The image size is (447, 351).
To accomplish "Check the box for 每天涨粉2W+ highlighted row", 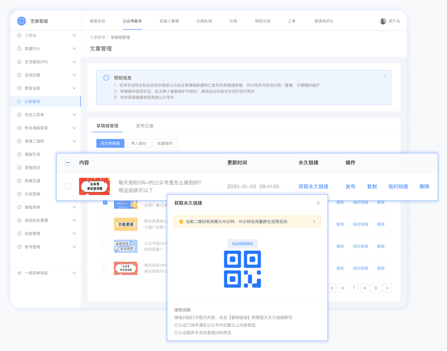I will 68,186.
